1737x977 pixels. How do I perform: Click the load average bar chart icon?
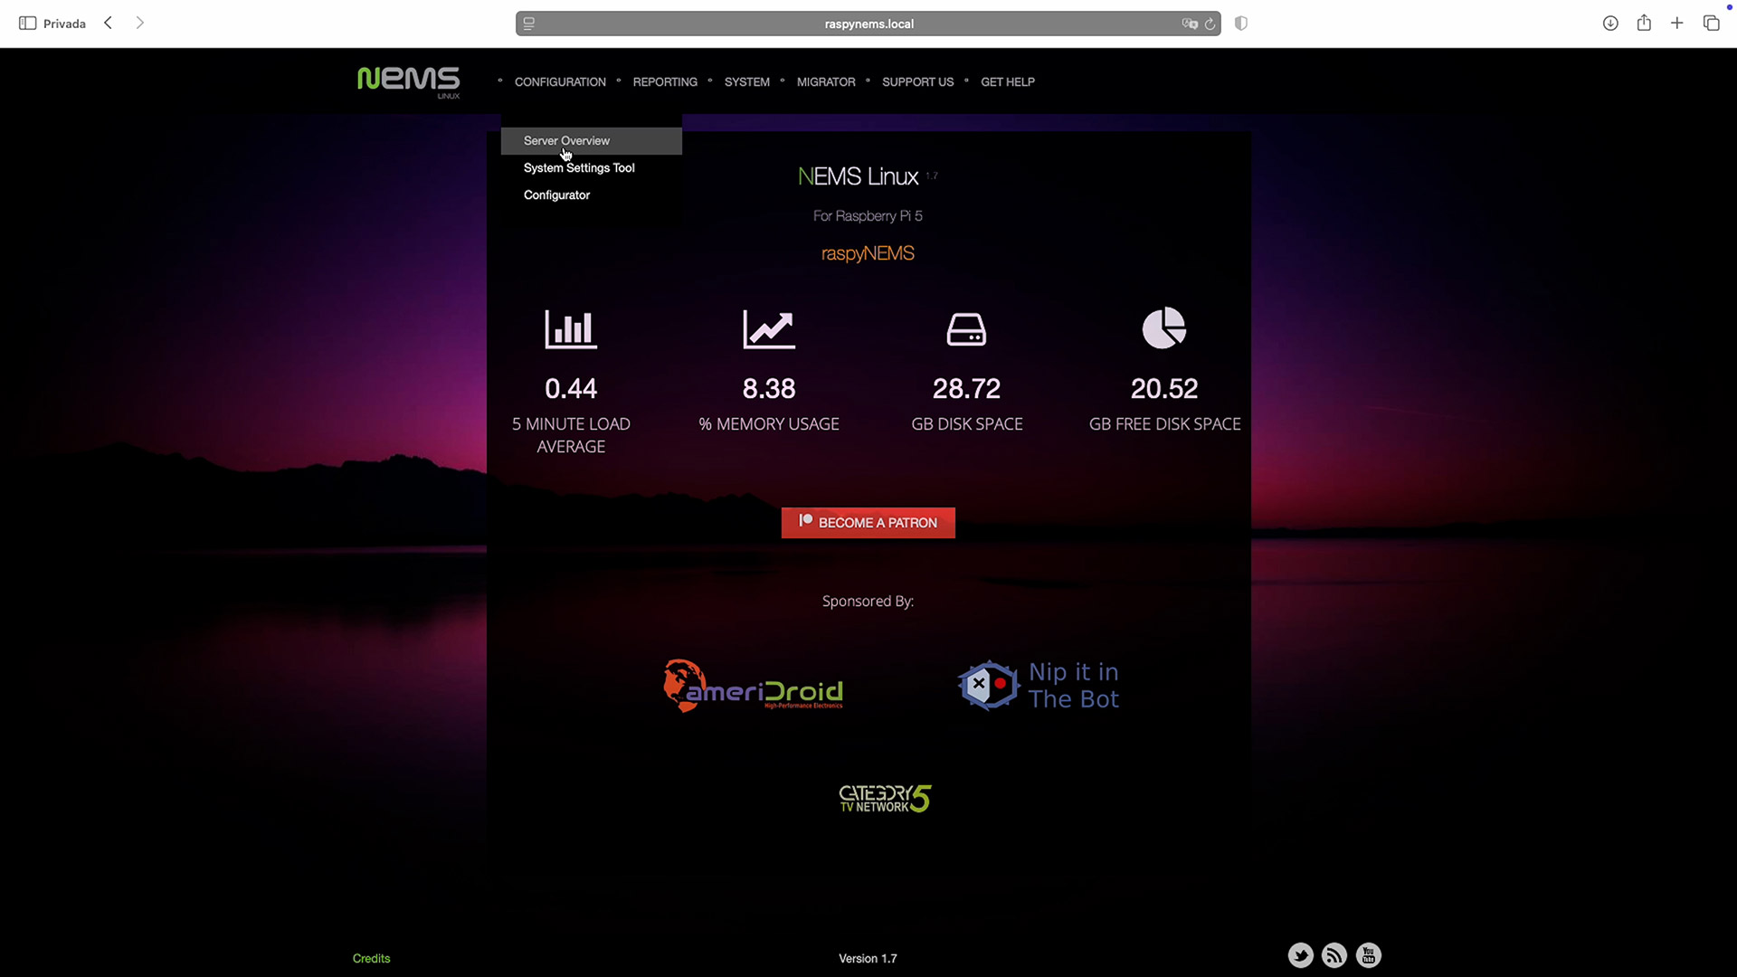point(571,329)
